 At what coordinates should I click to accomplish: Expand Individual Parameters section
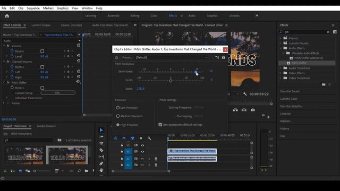7,98
